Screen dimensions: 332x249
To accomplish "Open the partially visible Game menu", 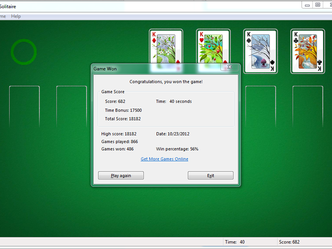I will pyautogui.click(x=3, y=16).
